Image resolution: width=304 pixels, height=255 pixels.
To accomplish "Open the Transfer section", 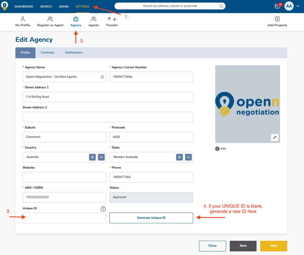I will (112, 22).
